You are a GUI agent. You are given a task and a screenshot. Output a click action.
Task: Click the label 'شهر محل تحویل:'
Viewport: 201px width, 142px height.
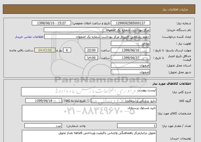click(180, 72)
